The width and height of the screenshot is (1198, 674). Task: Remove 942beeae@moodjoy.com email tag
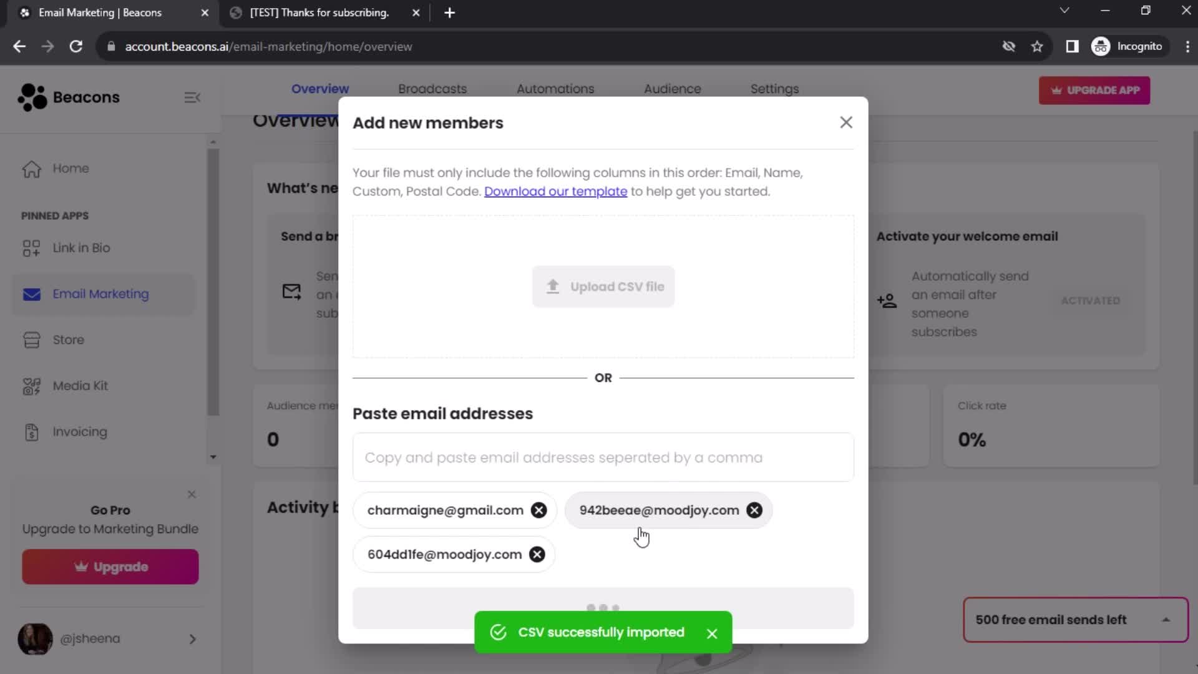coord(754,510)
